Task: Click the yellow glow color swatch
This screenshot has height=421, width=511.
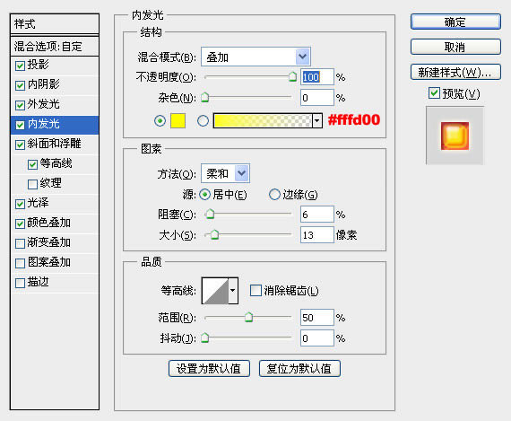Action: [178, 121]
